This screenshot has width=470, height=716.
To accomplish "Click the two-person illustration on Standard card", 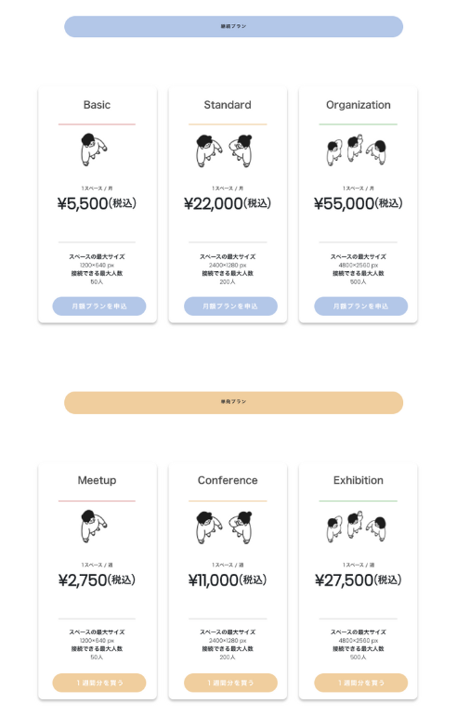I will pyautogui.click(x=224, y=150).
